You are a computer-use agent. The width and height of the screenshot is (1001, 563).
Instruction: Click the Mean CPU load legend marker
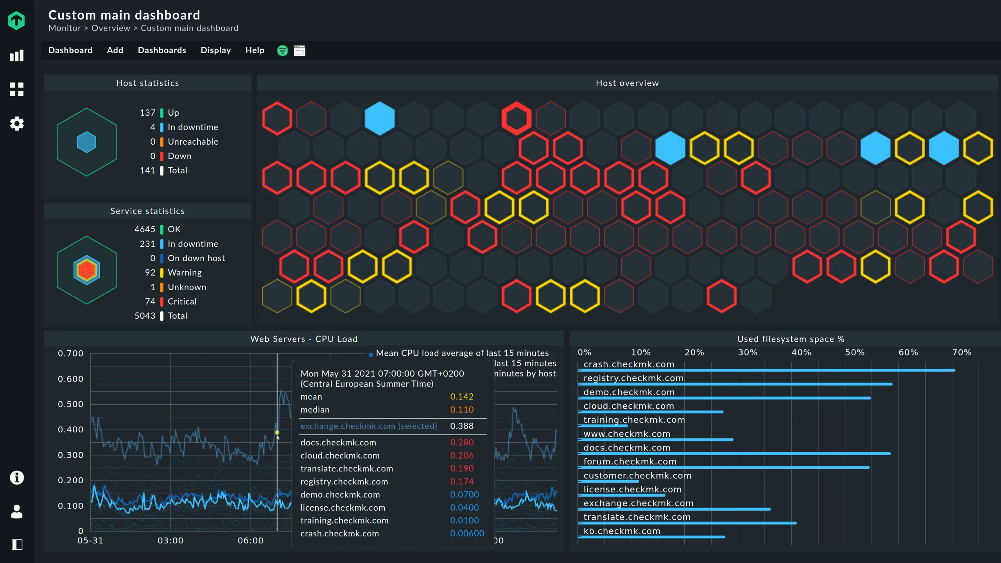tap(371, 354)
